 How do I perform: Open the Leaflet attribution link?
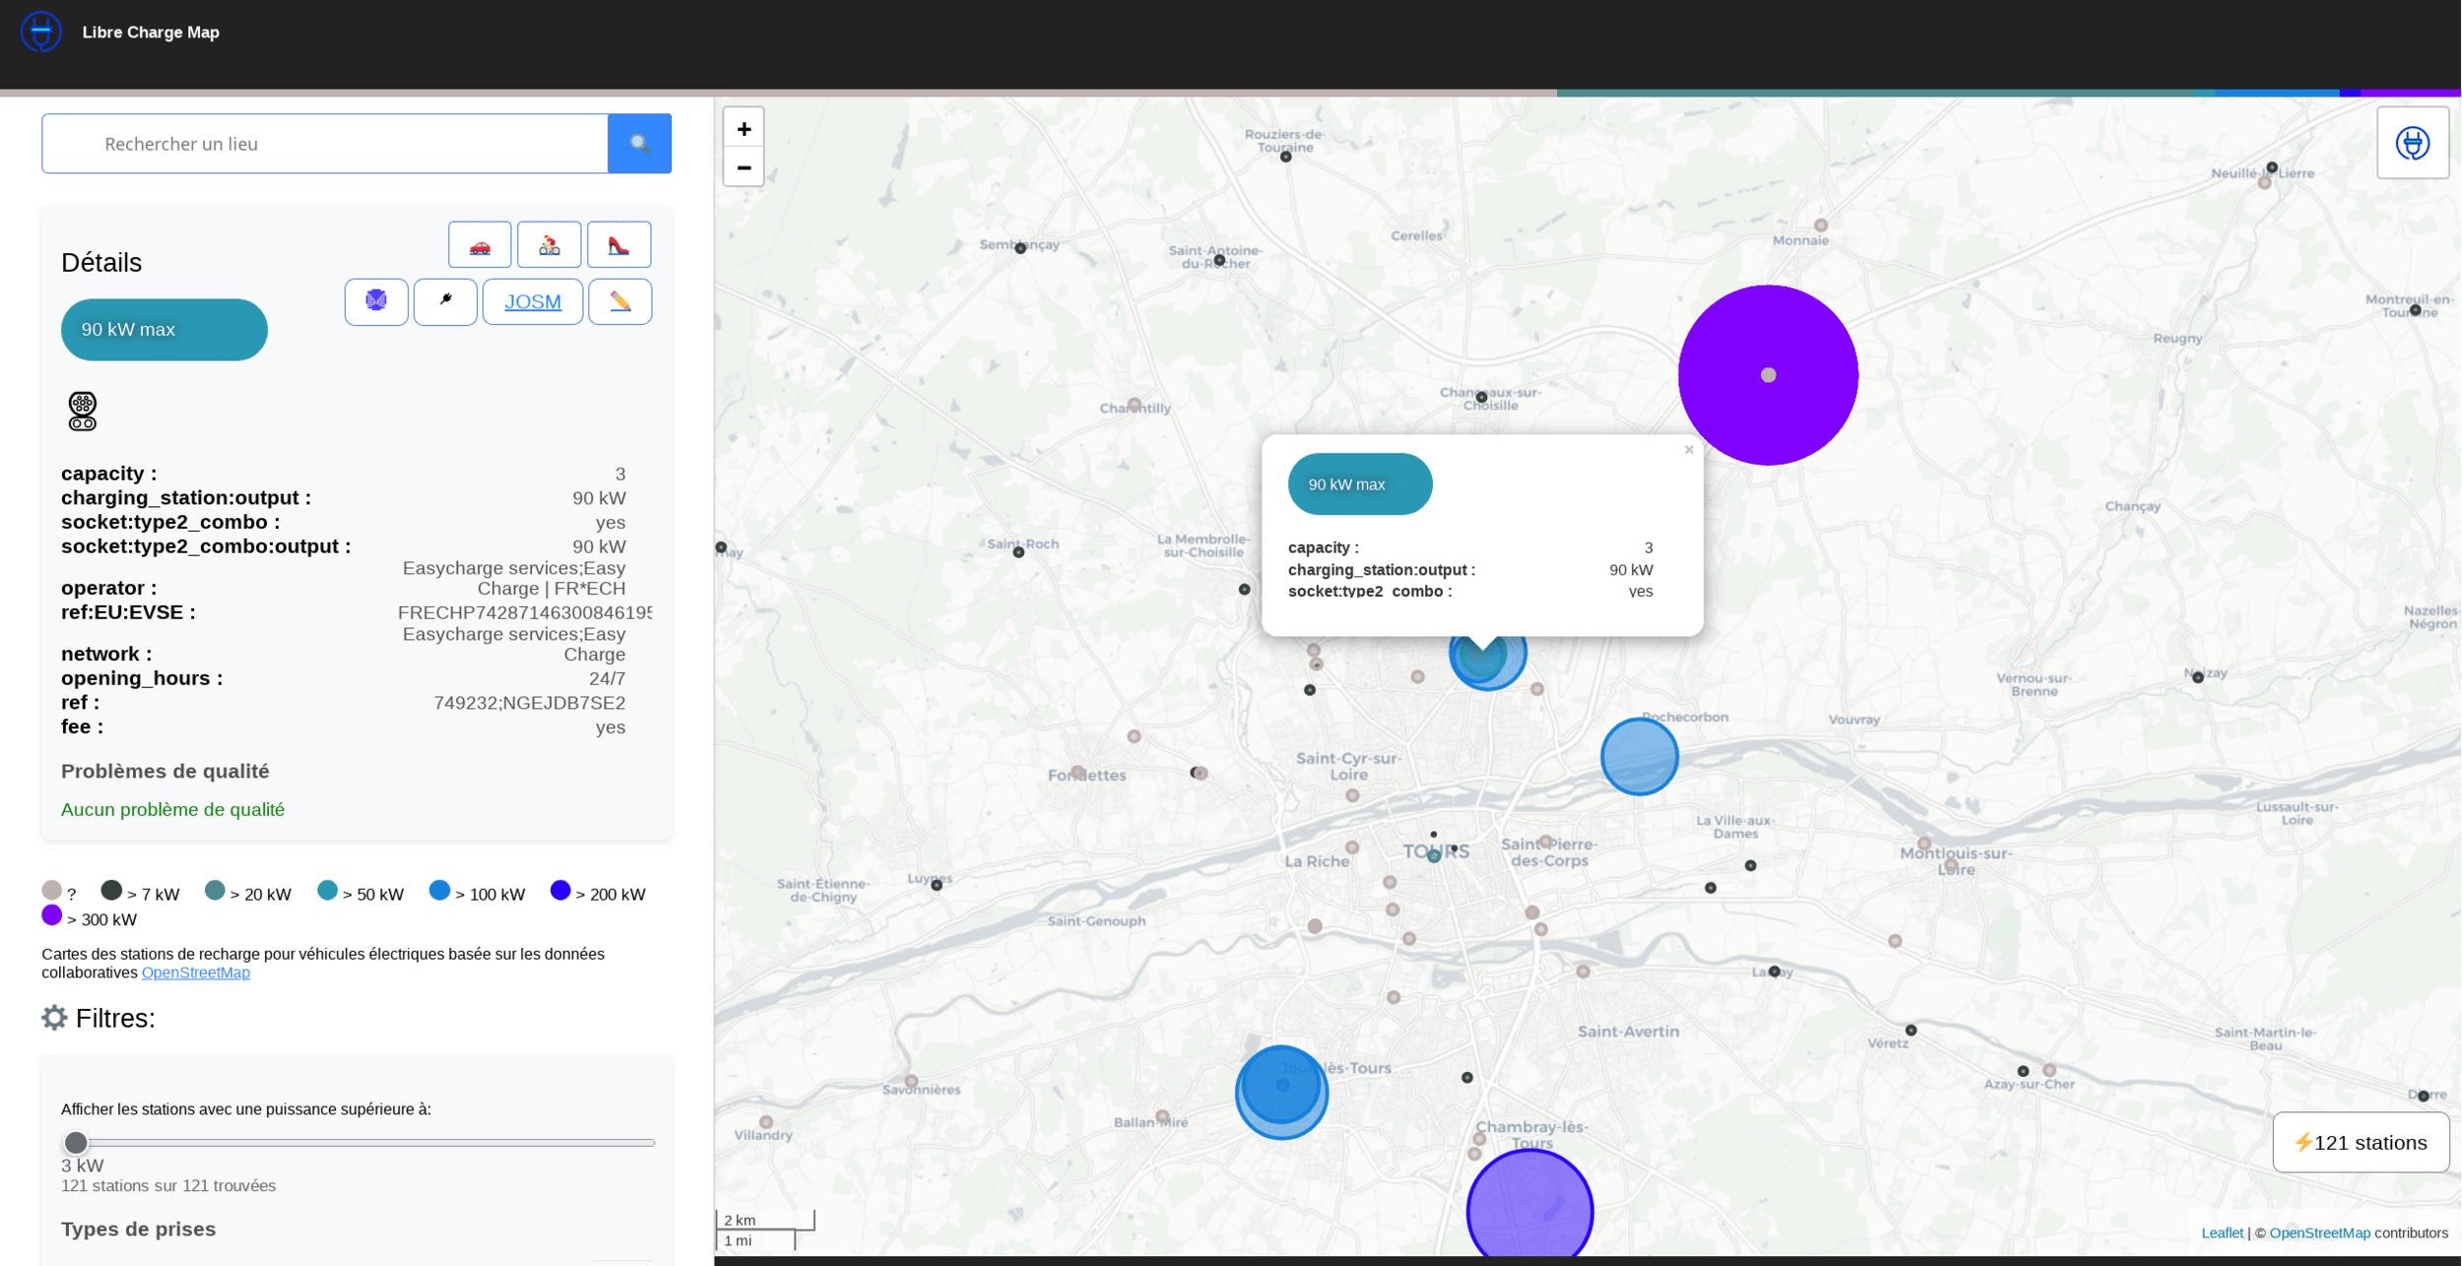click(2221, 1234)
